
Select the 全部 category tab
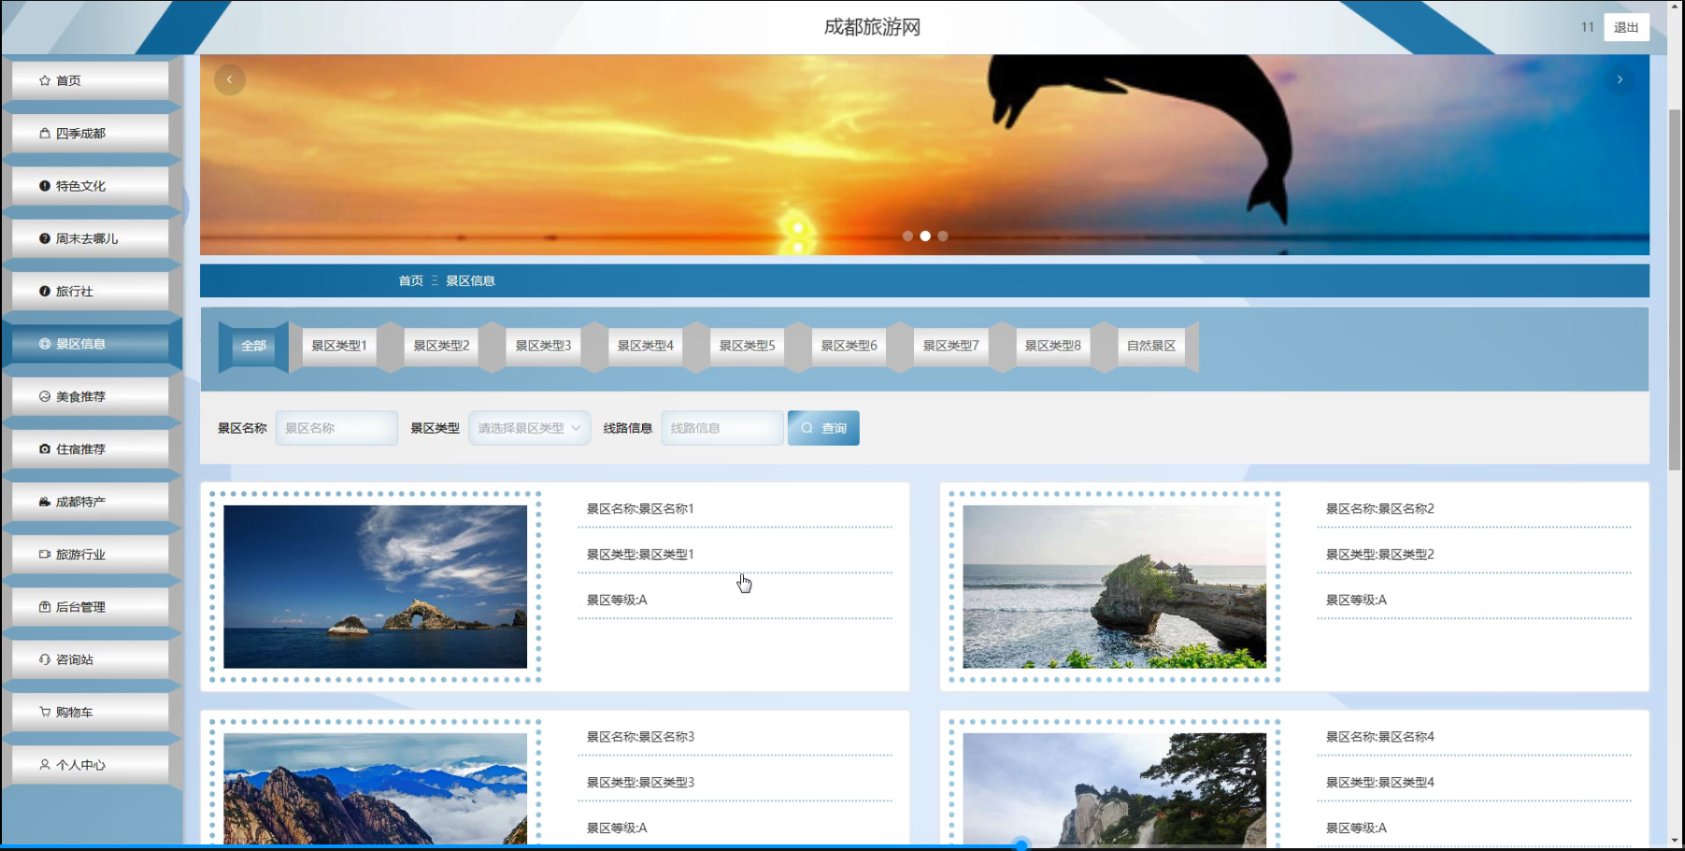click(253, 346)
